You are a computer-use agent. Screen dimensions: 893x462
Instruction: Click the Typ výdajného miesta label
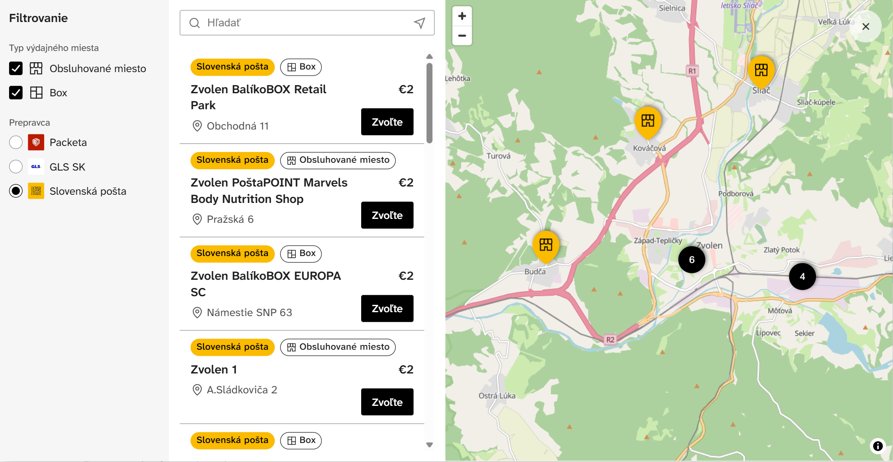(x=54, y=48)
